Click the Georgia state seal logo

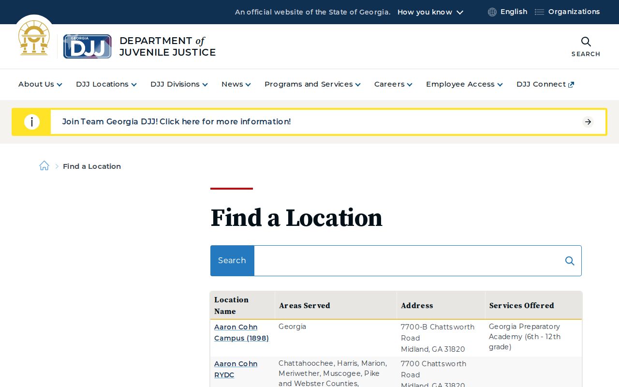click(34, 39)
